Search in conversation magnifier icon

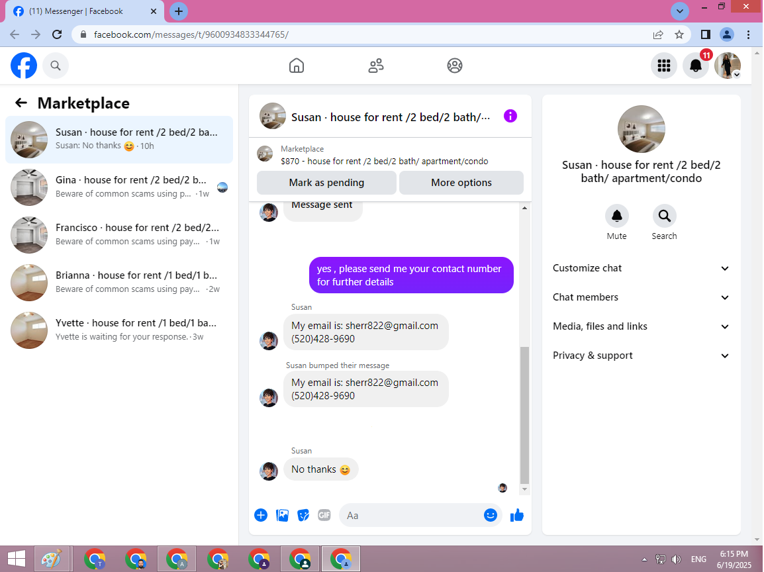(664, 216)
